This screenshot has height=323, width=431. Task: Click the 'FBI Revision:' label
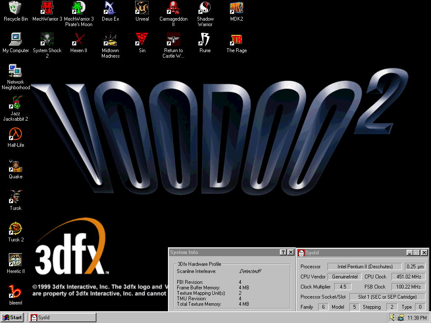(190, 282)
